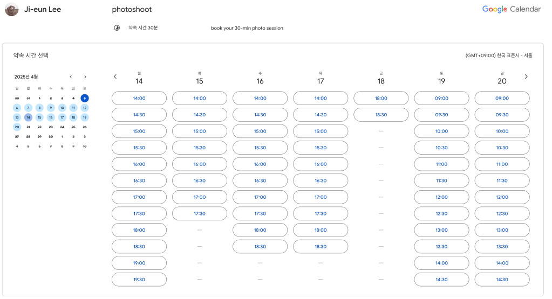
Task: Select April 5 in the mini calendar
Action: tap(85, 98)
